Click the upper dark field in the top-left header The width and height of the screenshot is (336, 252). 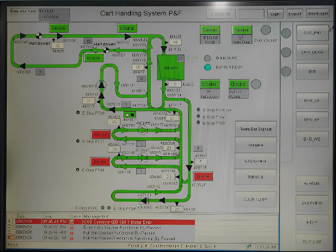(x=54, y=11)
